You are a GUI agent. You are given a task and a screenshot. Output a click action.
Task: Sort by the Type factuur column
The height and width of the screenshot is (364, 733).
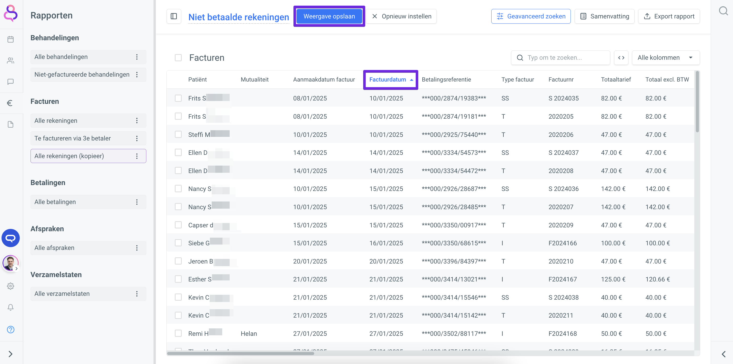518,79
